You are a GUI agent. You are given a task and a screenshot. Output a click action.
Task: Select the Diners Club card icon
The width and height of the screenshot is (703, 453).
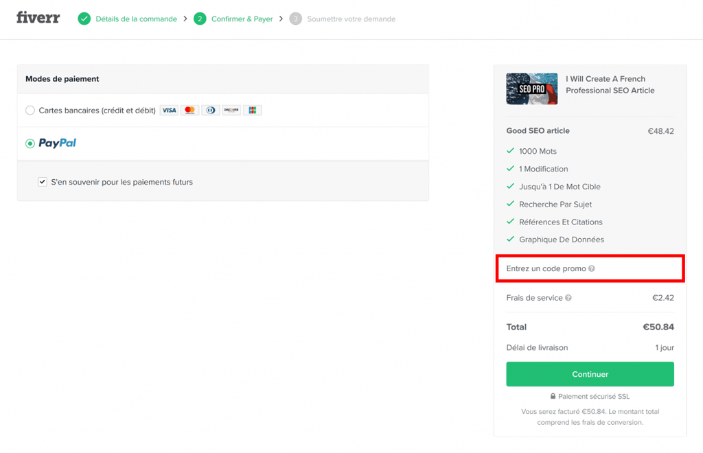pyautogui.click(x=210, y=110)
